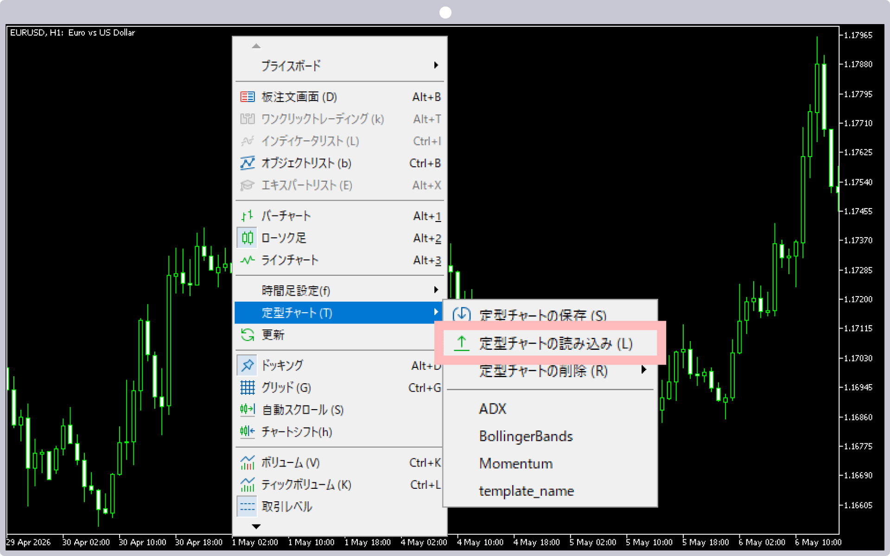Click the Ctrl+G shortcut label

(425, 387)
